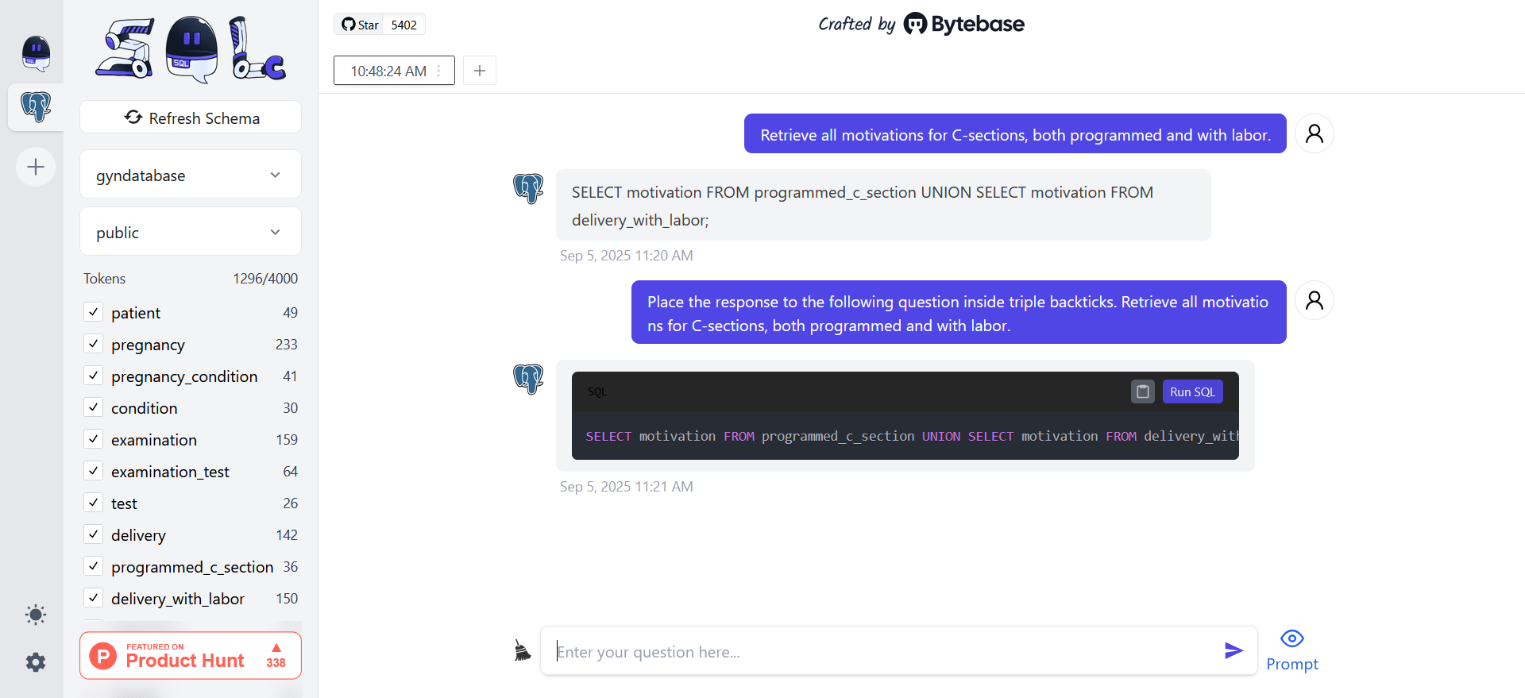The width and height of the screenshot is (1525, 698).
Task: Click the user avatar beside first question
Action: pos(1315,133)
